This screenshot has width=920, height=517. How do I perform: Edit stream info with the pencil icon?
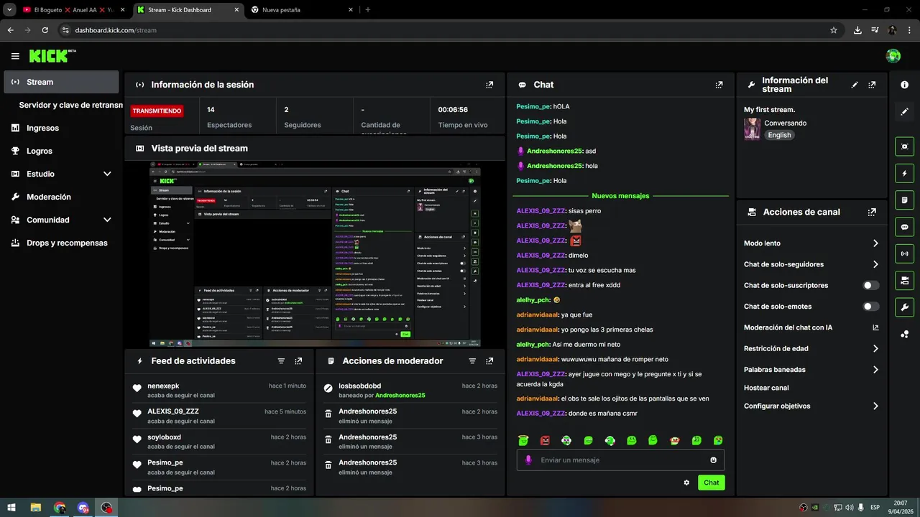(x=855, y=85)
